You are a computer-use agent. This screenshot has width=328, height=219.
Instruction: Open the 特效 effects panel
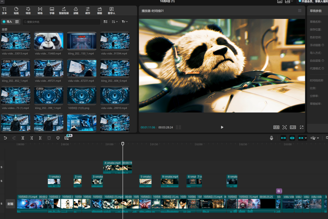[28, 11]
